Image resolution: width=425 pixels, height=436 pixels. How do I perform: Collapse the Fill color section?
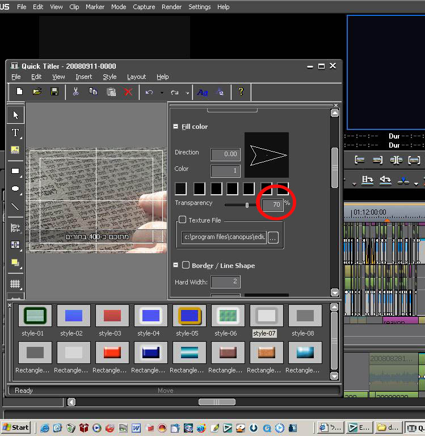176,127
